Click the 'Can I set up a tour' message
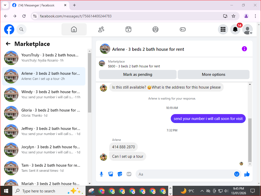The width and height of the screenshot is (261, 196). (128, 156)
